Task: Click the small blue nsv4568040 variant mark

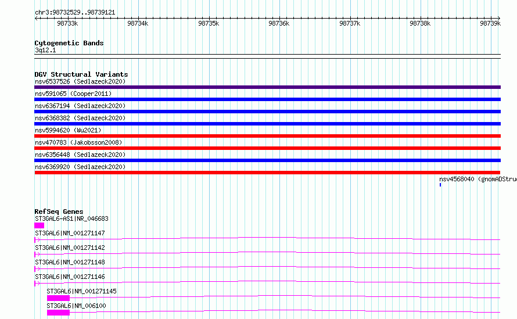Action: point(440,185)
